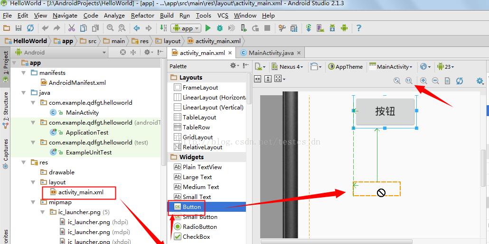Select CheckBox widget in palette
Image resolution: width=489 pixels, height=244 pixels.
click(192, 236)
